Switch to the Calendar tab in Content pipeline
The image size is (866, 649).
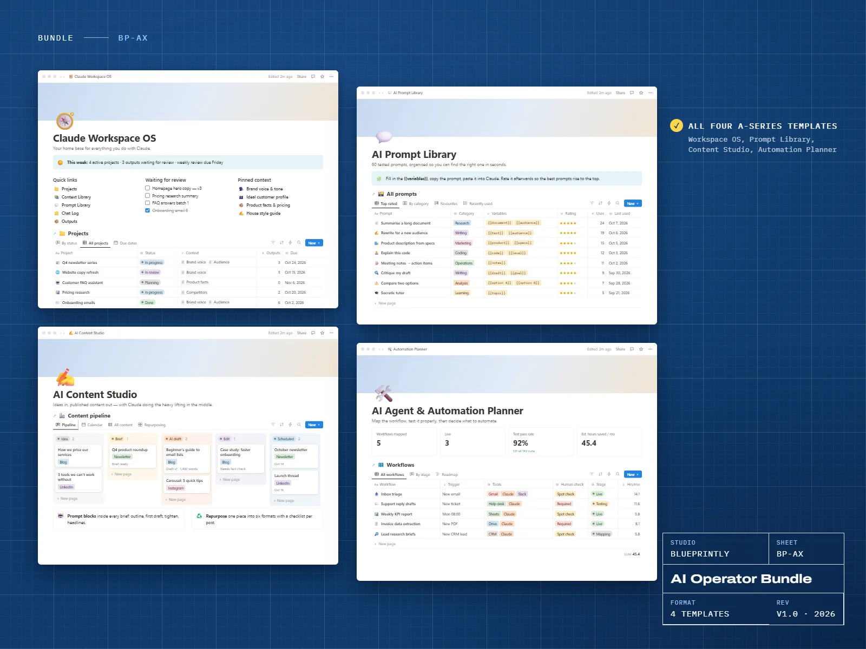tap(92, 425)
